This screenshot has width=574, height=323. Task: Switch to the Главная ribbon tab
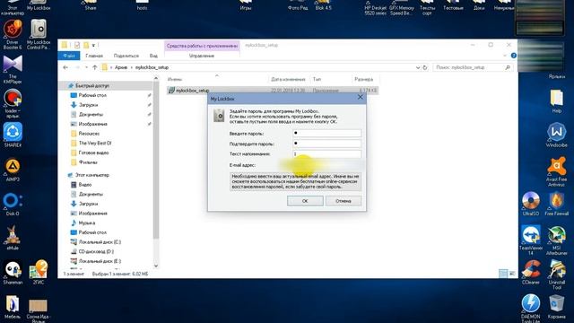click(x=94, y=56)
